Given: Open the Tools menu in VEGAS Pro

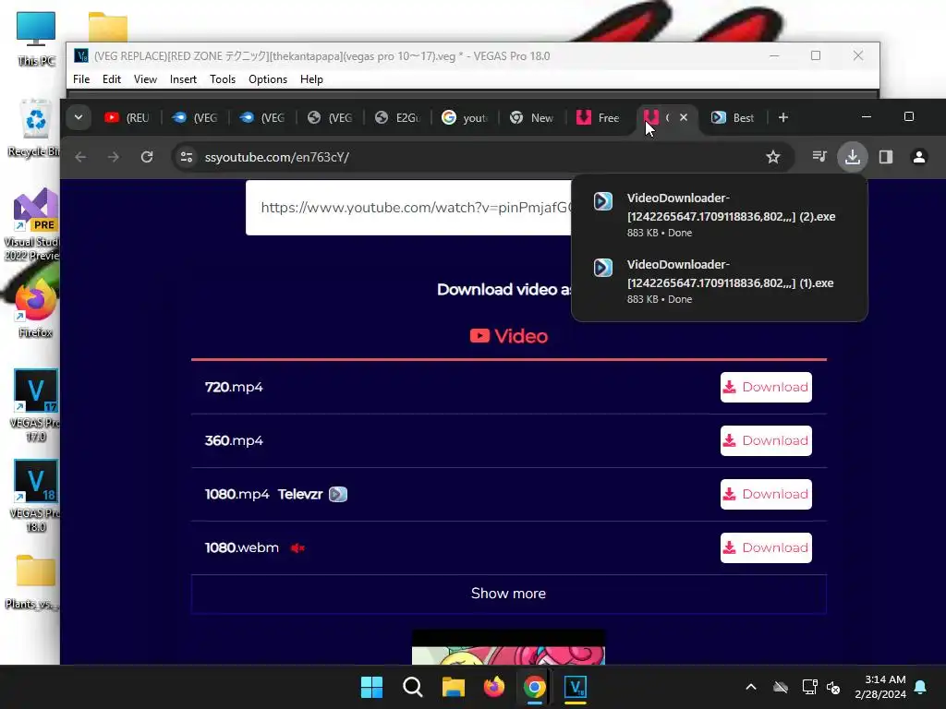Looking at the screenshot, I should pyautogui.click(x=223, y=79).
